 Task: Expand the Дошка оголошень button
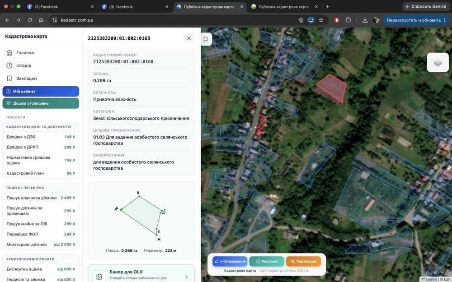pos(41,103)
